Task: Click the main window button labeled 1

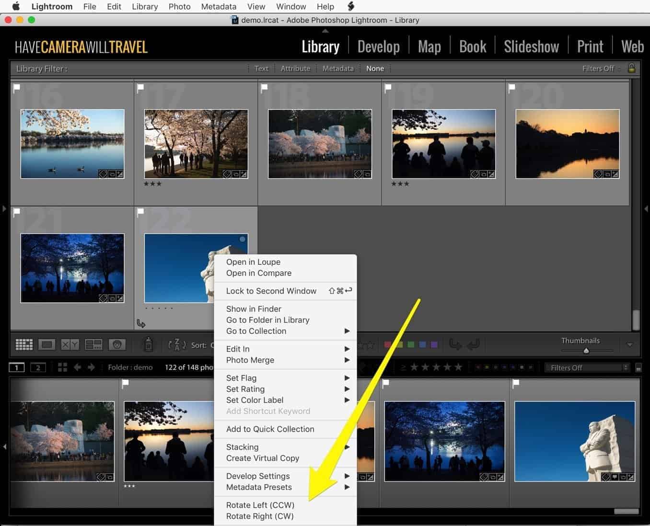Action: coord(17,367)
